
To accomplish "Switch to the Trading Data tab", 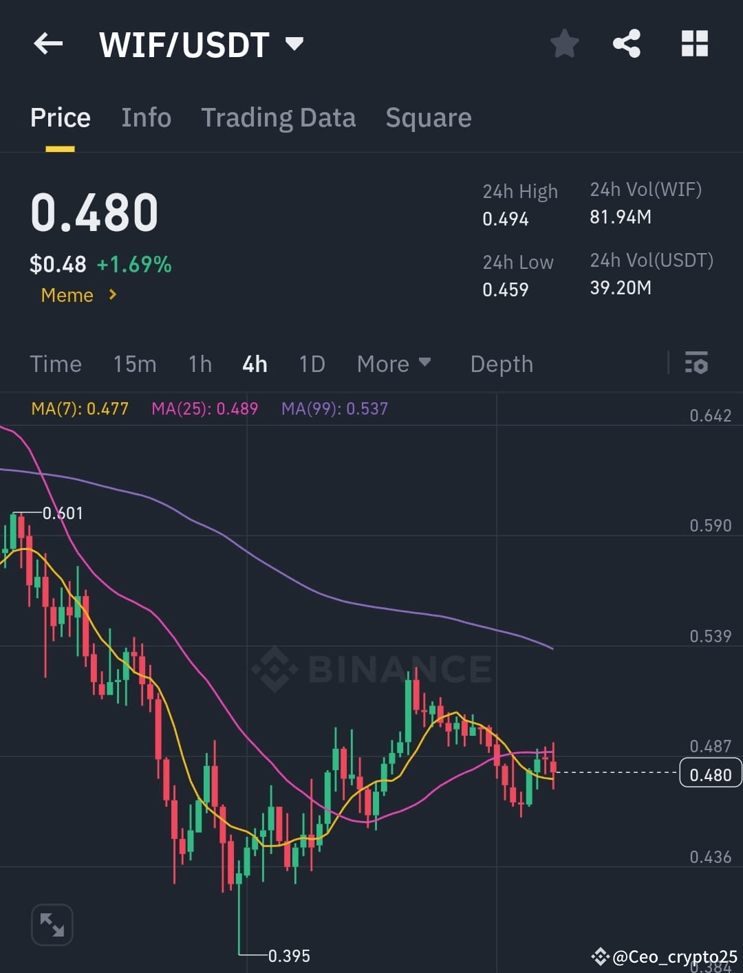I will point(278,118).
